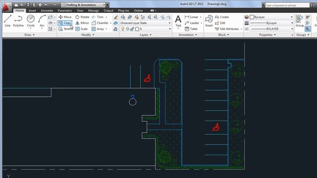Open the Unsaved Layer State dropdown
This screenshot has width=317, height=178.
pyautogui.click(x=145, y=23)
